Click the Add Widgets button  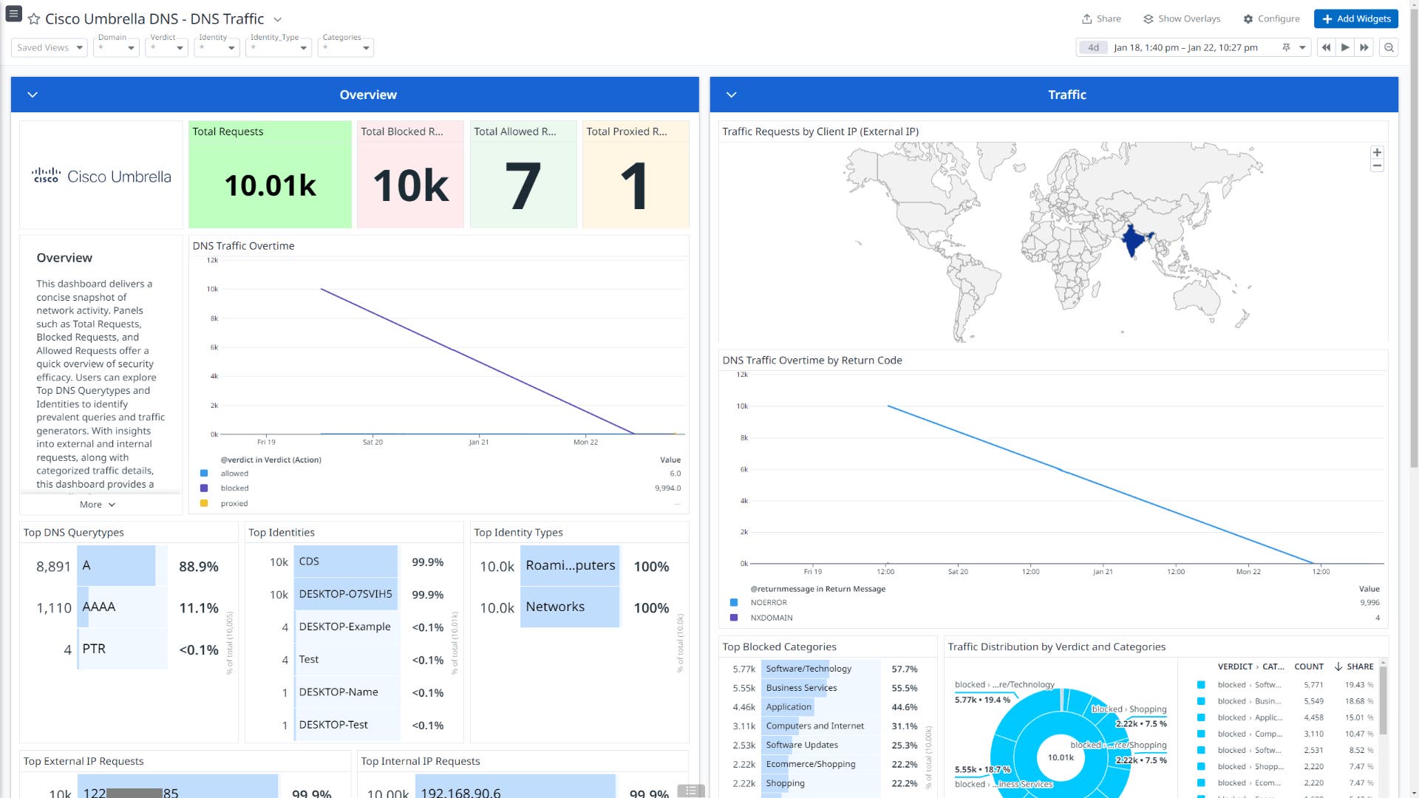pos(1355,18)
